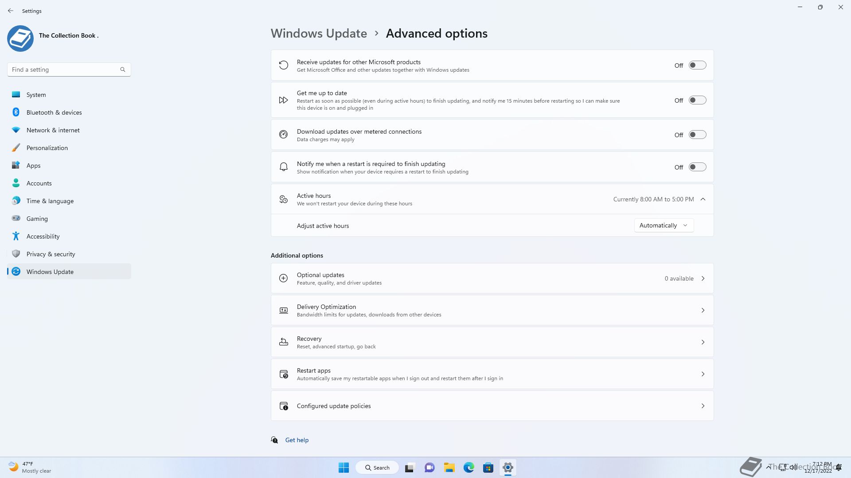The image size is (851, 478).
Task: Click the Accounts person icon
Action: point(16,183)
